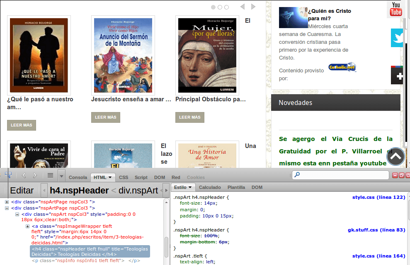The width and height of the screenshot is (410, 265).
Task: Click the text-align left property
Action: pos(197,262)
